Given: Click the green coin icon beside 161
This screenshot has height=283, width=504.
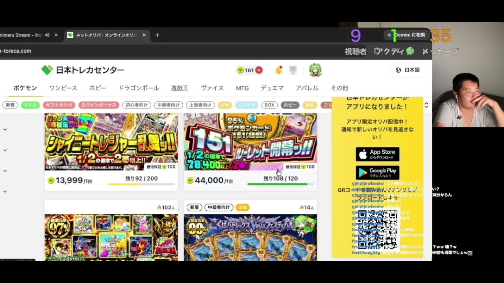Looking at the screenshot, I should (x=240, y=70).
